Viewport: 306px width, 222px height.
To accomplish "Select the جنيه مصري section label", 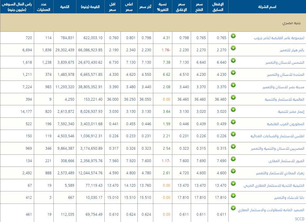I will pos(291,23).
